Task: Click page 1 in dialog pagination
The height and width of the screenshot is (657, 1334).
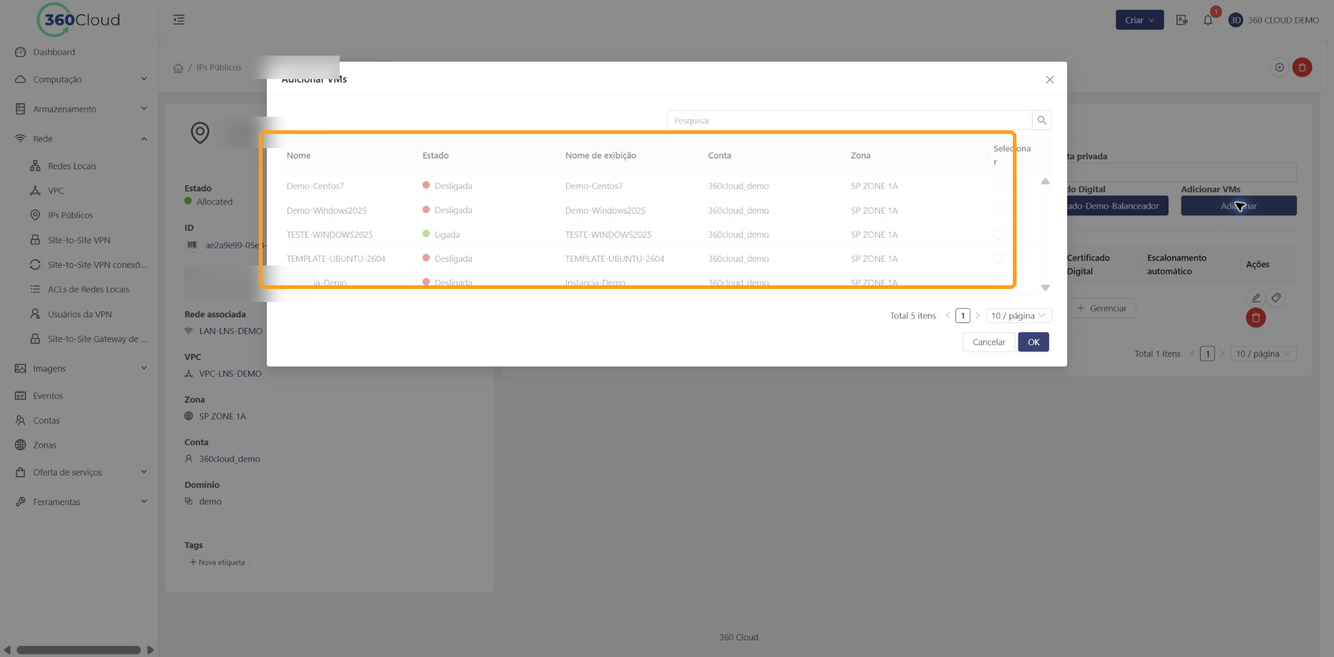Action: point(962,316)
